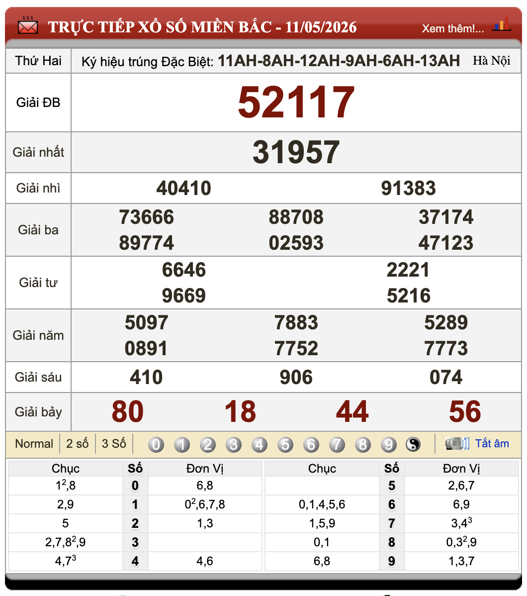Click Chục value 0,1,4,5,6

(x=322, y=504)
